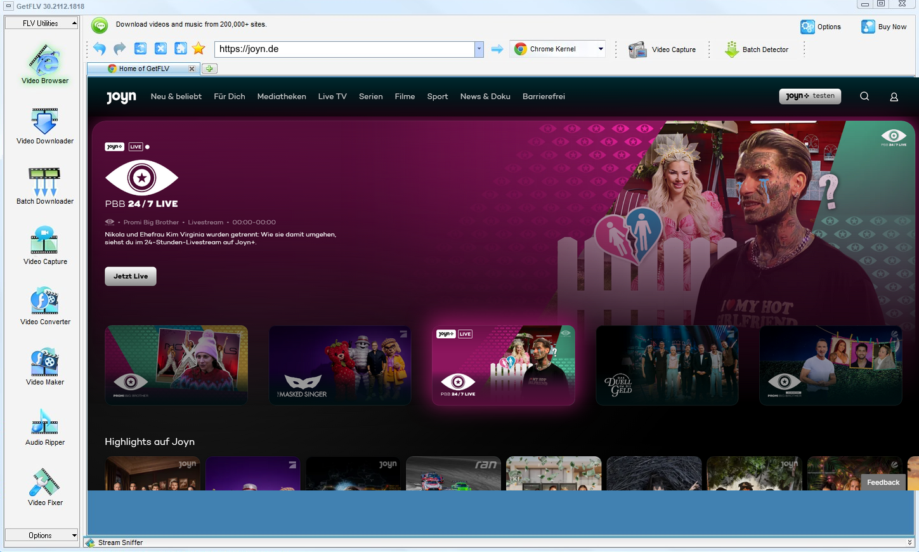Go to the Live TV section
This screenshot has width=919, height=552.
click(332, 96)
